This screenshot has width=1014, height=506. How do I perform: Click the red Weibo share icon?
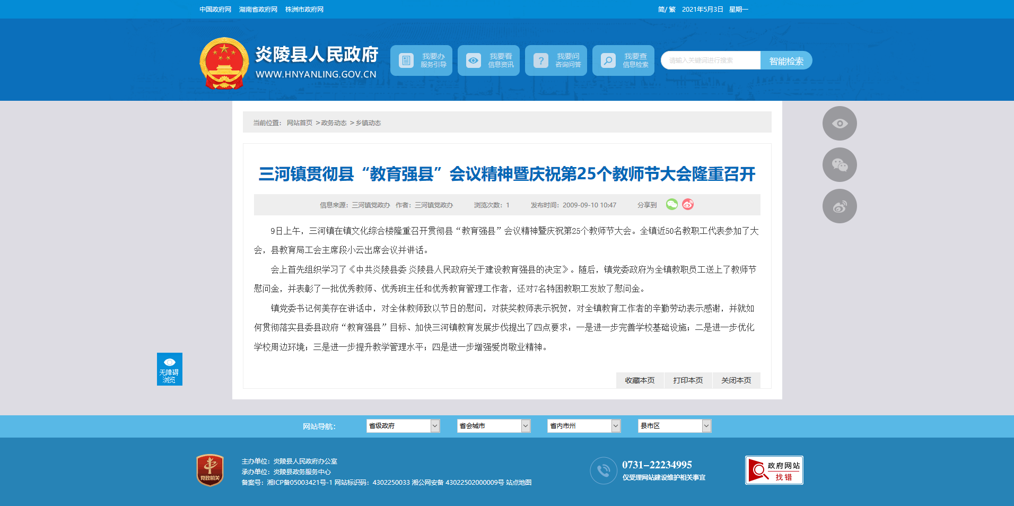pos(688,205)
